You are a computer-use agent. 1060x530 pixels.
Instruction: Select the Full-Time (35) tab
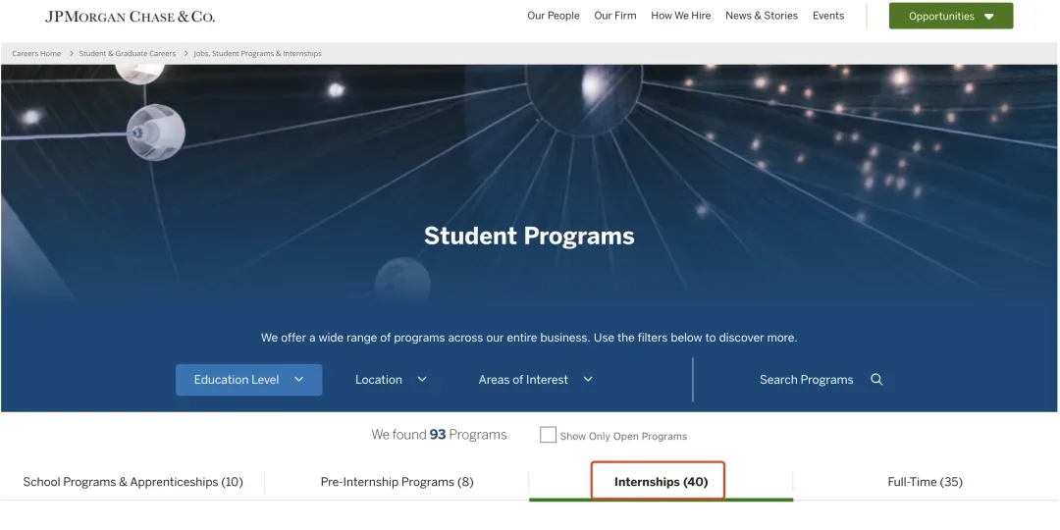(x=925, y=482)
